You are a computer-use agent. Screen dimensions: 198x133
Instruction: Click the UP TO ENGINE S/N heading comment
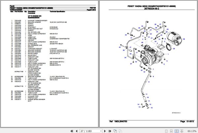(x=34, y=17)
